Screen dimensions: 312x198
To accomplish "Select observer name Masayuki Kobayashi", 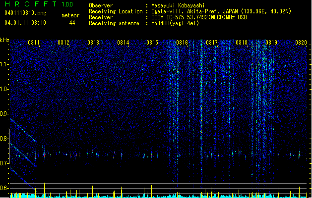I will (x=178, y=5).
